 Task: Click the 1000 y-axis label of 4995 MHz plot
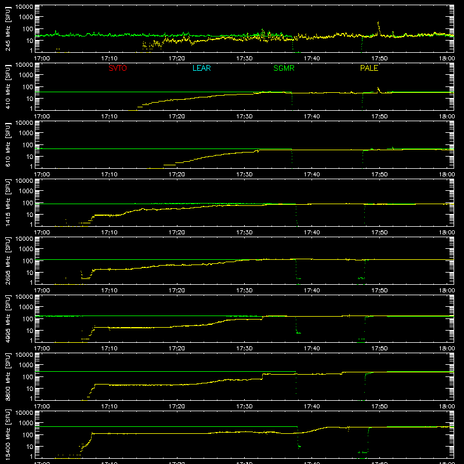(26, 307)
